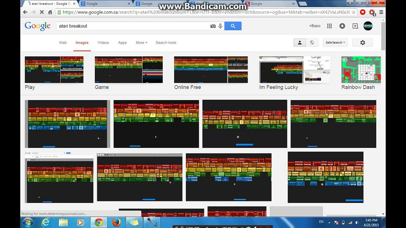Open the ad blocker extension icon
This screenshot has width=406, height=228.
tap(372, 12)
